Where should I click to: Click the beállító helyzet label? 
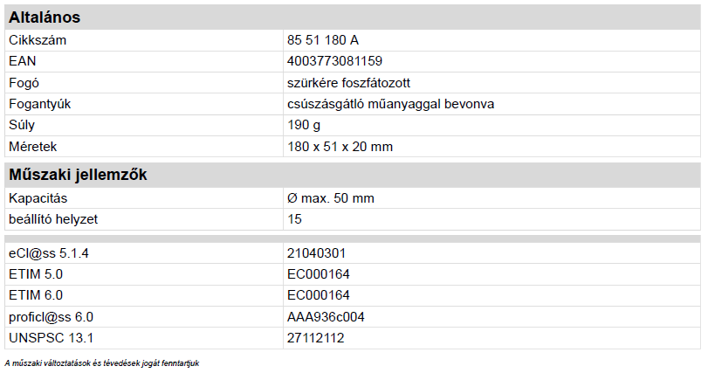point(53,219)
